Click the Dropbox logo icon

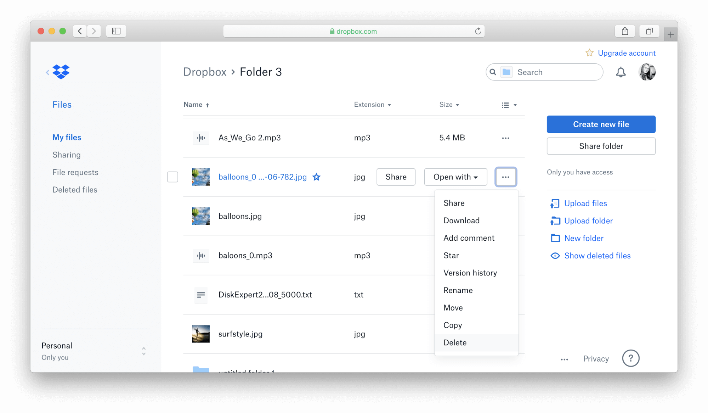(61, 72)
